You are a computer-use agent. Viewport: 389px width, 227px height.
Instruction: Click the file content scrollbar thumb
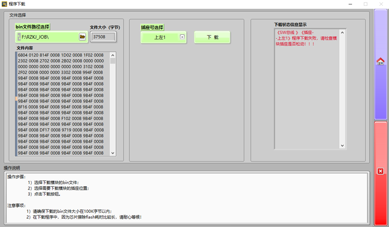(113, 61)
